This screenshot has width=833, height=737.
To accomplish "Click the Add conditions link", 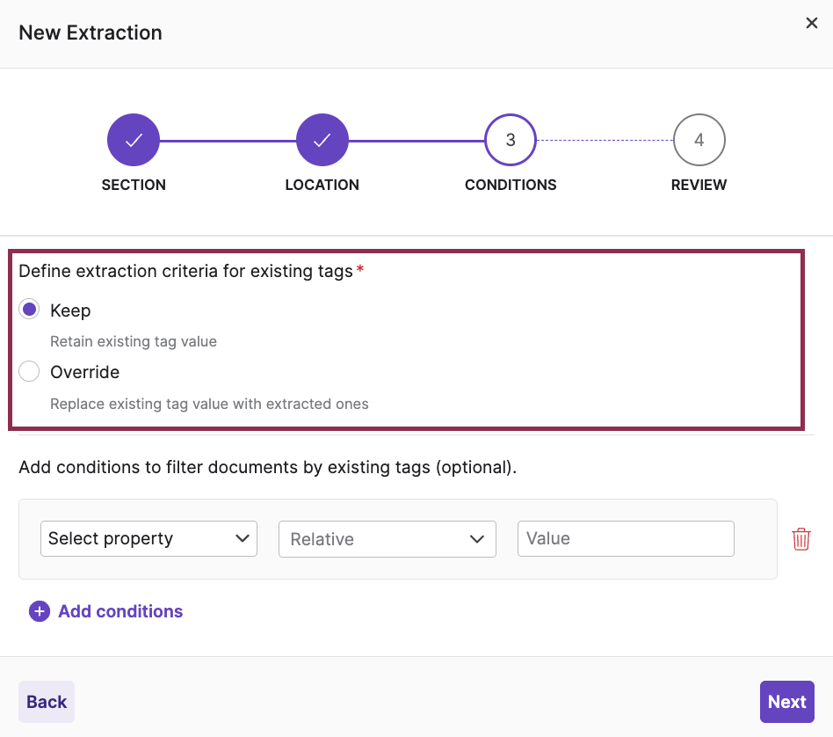I will pyautogui.click(x=120, y=611).
